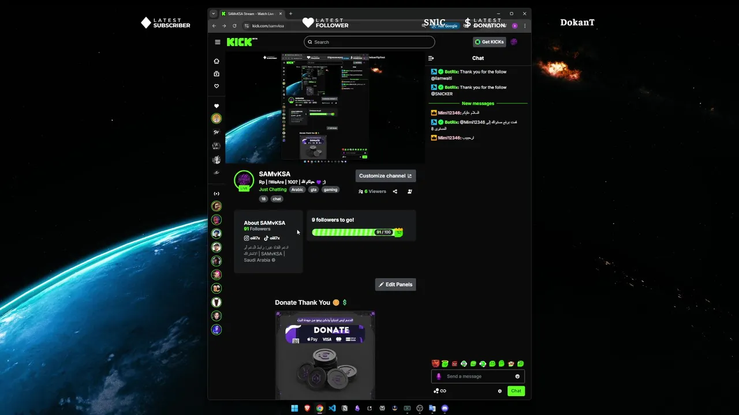
Task: Click the stream video player
Action: 325,108
